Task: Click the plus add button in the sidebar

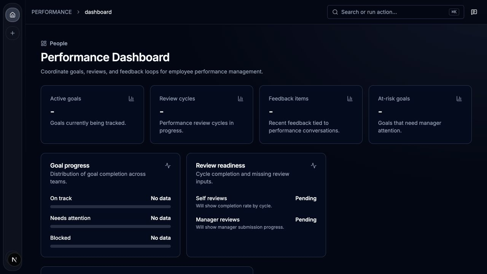Action: click(13, 33)
